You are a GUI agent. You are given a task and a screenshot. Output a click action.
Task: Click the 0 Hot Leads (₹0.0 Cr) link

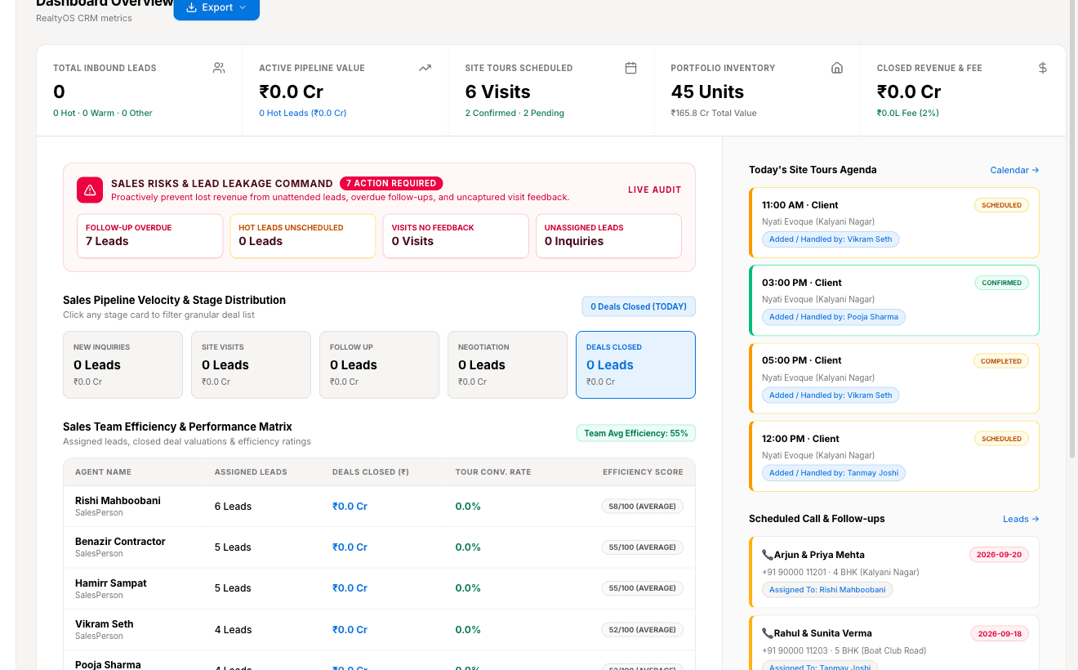point(303,113)
